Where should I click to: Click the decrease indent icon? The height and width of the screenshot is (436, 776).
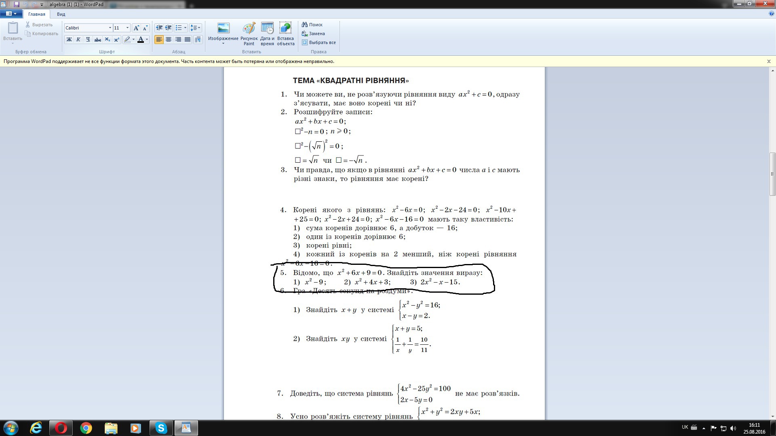(x=159, y=28)
